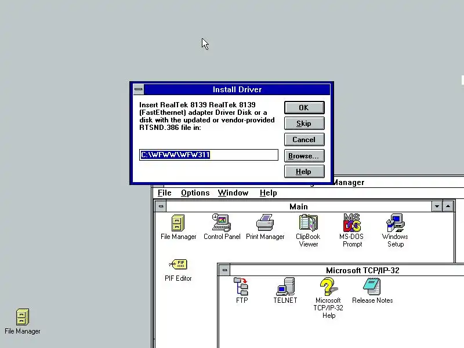Maximize the Main group window

click(x=448, y=206)
